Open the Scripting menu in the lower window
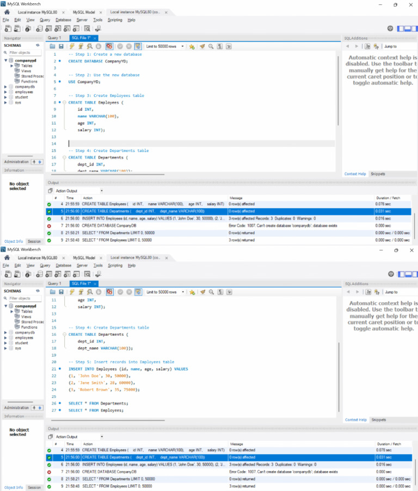Viewport: 418px width, 491px height. point(115,265)
